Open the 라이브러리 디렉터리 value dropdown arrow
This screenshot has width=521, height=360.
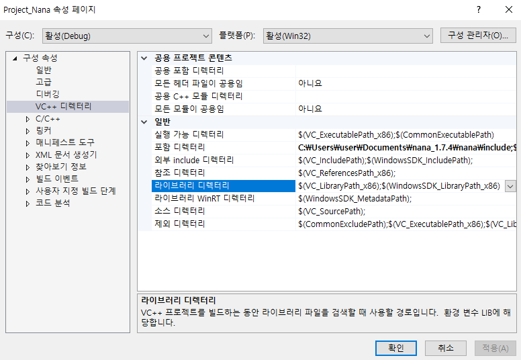coord(510,186)
